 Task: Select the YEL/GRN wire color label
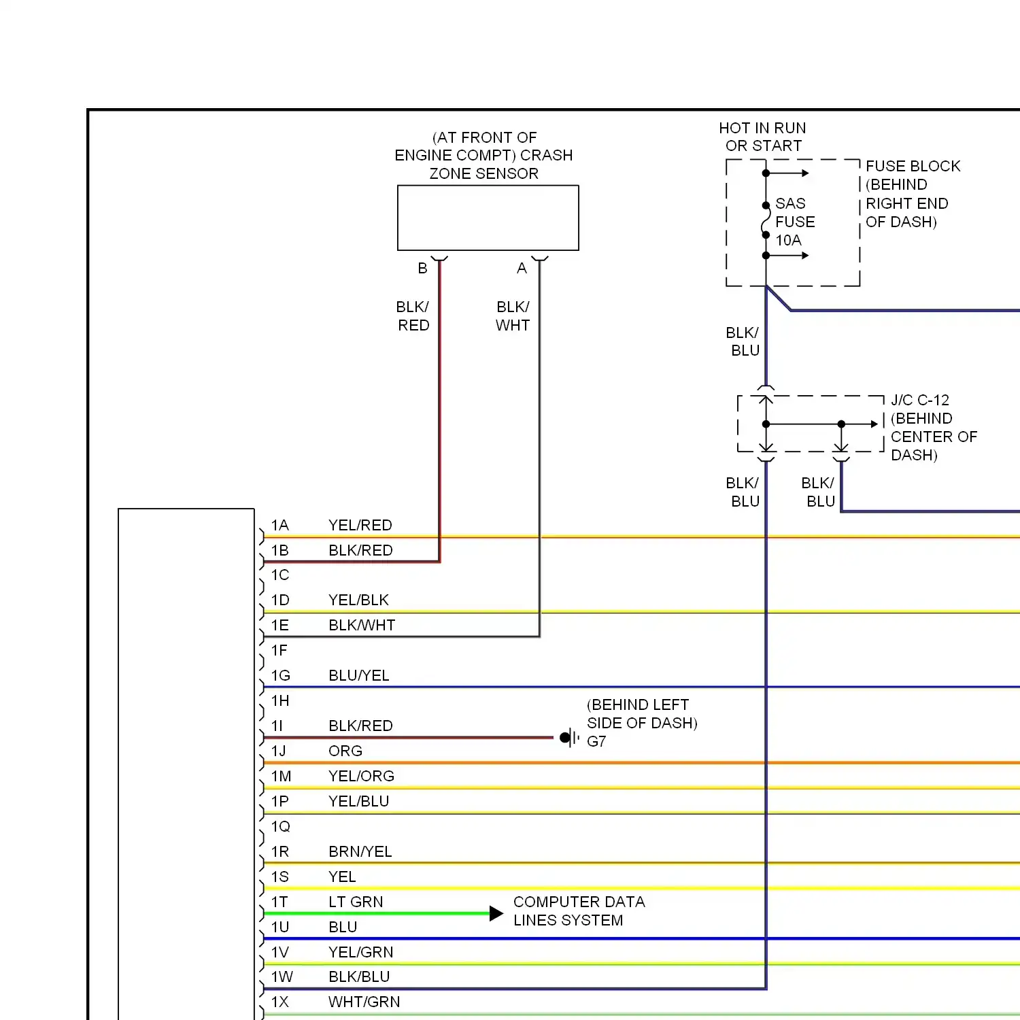click(361, 953)
